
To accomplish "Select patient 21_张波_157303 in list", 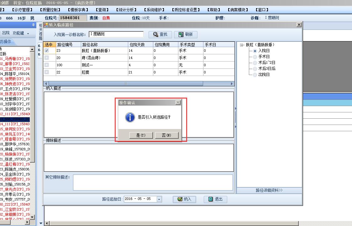I will coord(15,159).
